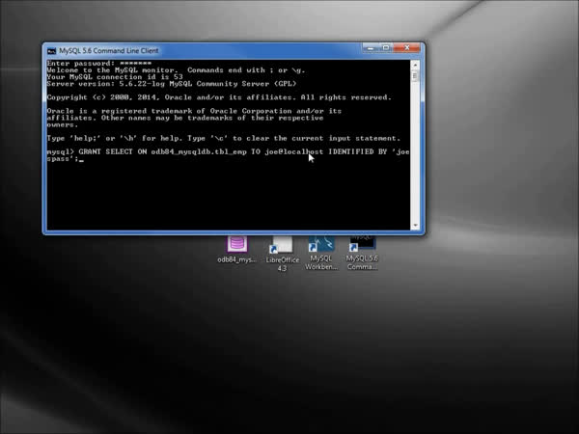
Task: Click the "Type 'help;' or '\h'" line
Action: point(224,138)
